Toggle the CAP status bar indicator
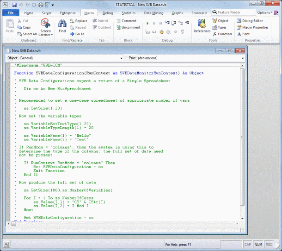 pos(247,244)
